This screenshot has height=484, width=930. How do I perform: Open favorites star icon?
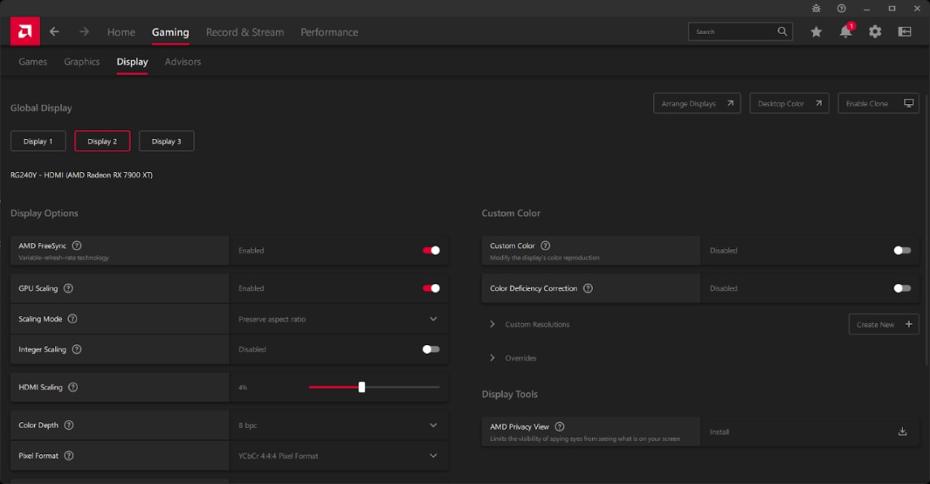[x=816, y=32]
